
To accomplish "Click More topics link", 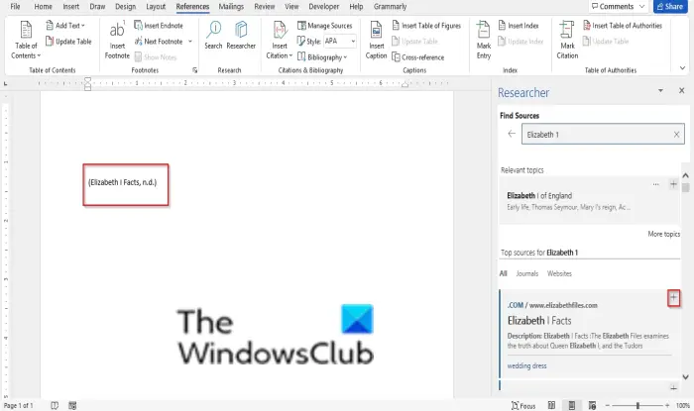I will click(663, 234).
